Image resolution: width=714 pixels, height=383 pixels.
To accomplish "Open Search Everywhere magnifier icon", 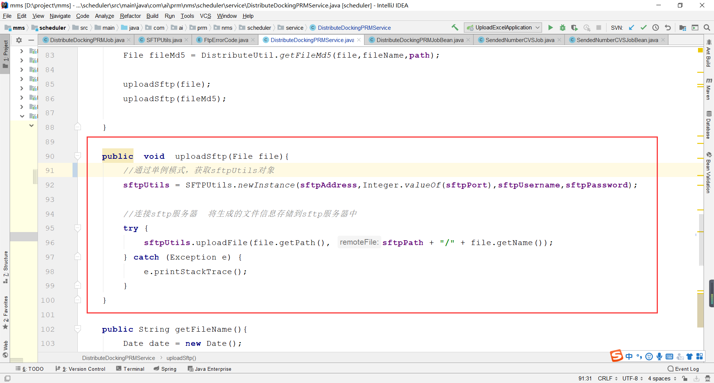I will (707, 28).
